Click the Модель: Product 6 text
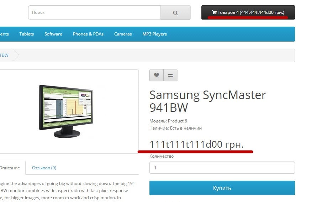311x202 pixels. click(168, 121)
